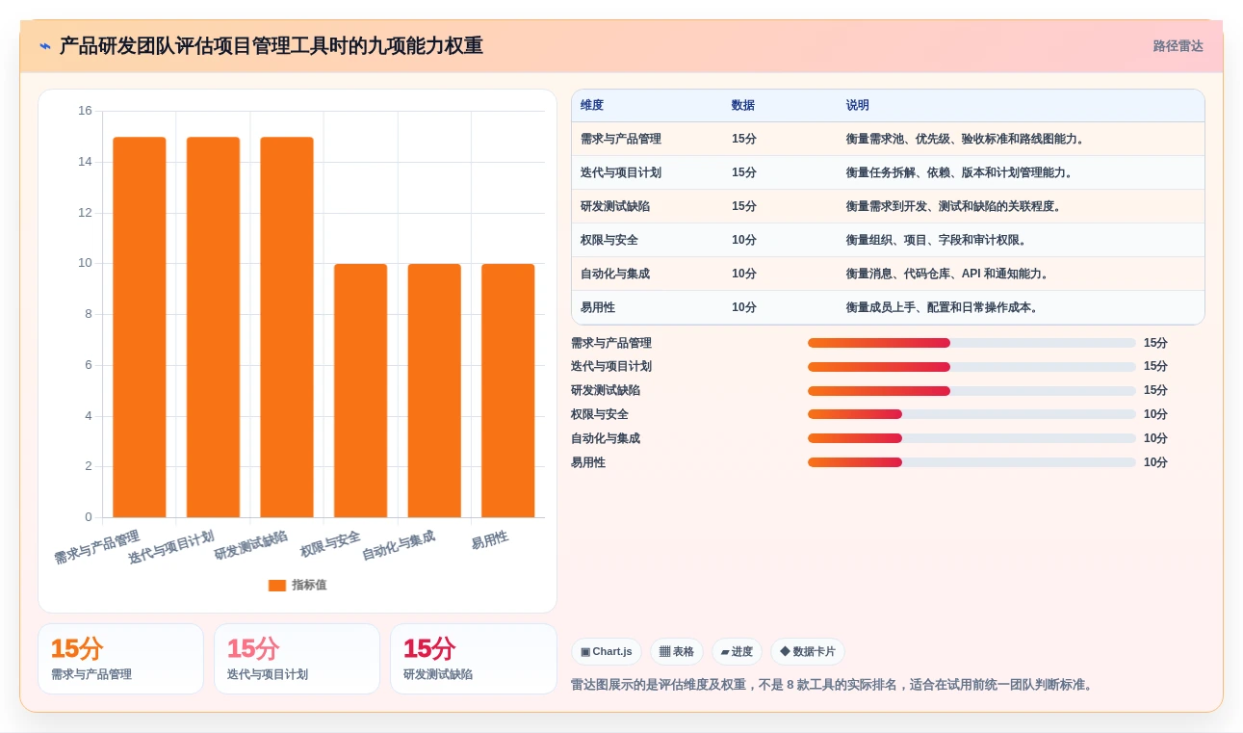Click the 权限与安全 x-axis label
This screenshot has height=733, width=1243.
330,543
